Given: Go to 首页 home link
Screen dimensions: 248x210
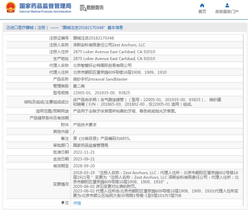Looking at the screenshot, I should tap(202, 11).
